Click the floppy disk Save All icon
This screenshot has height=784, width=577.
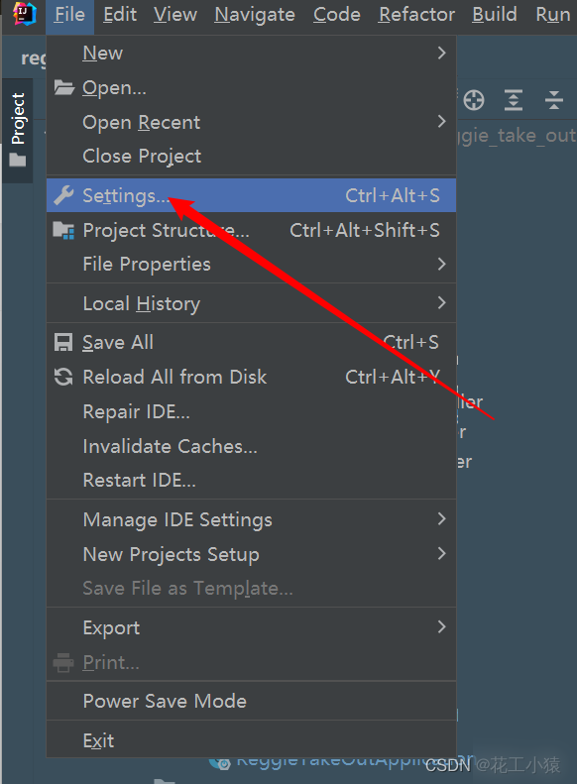click(x=63, y=343)
